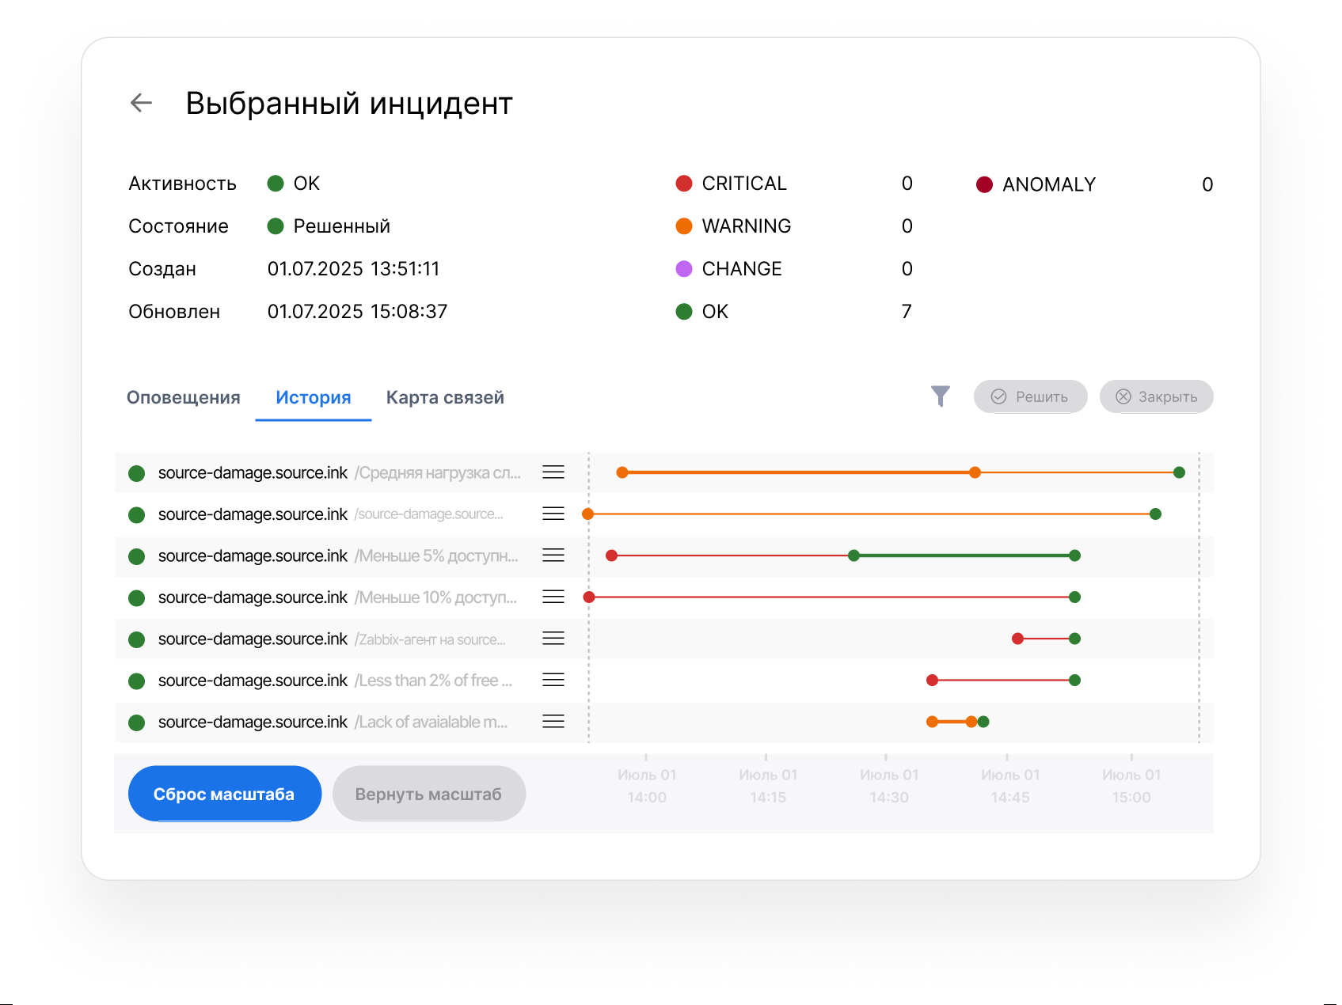
Task: Select the История tab
Action: click(313, 397)
